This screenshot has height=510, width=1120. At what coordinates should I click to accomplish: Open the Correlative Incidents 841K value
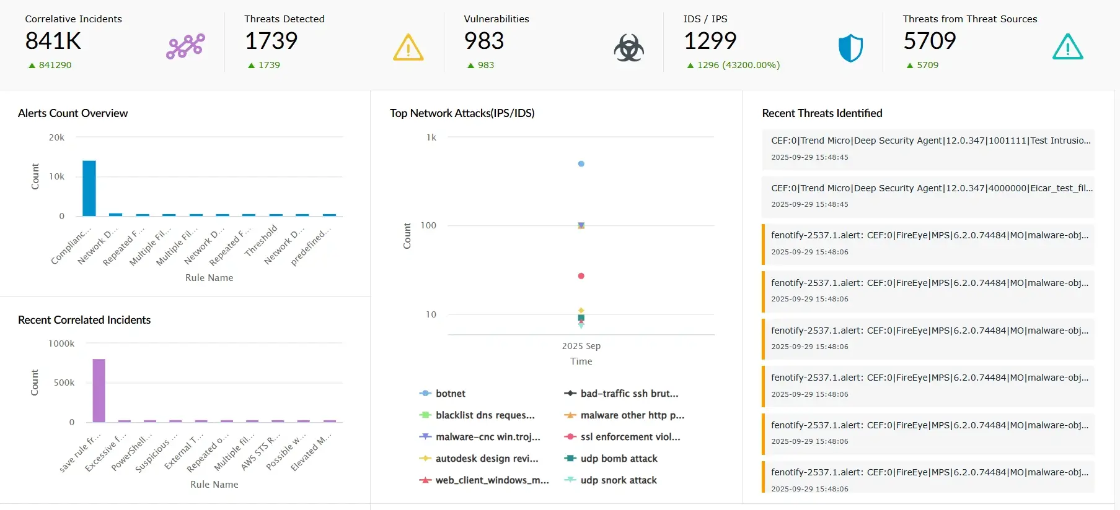point(53,41)
